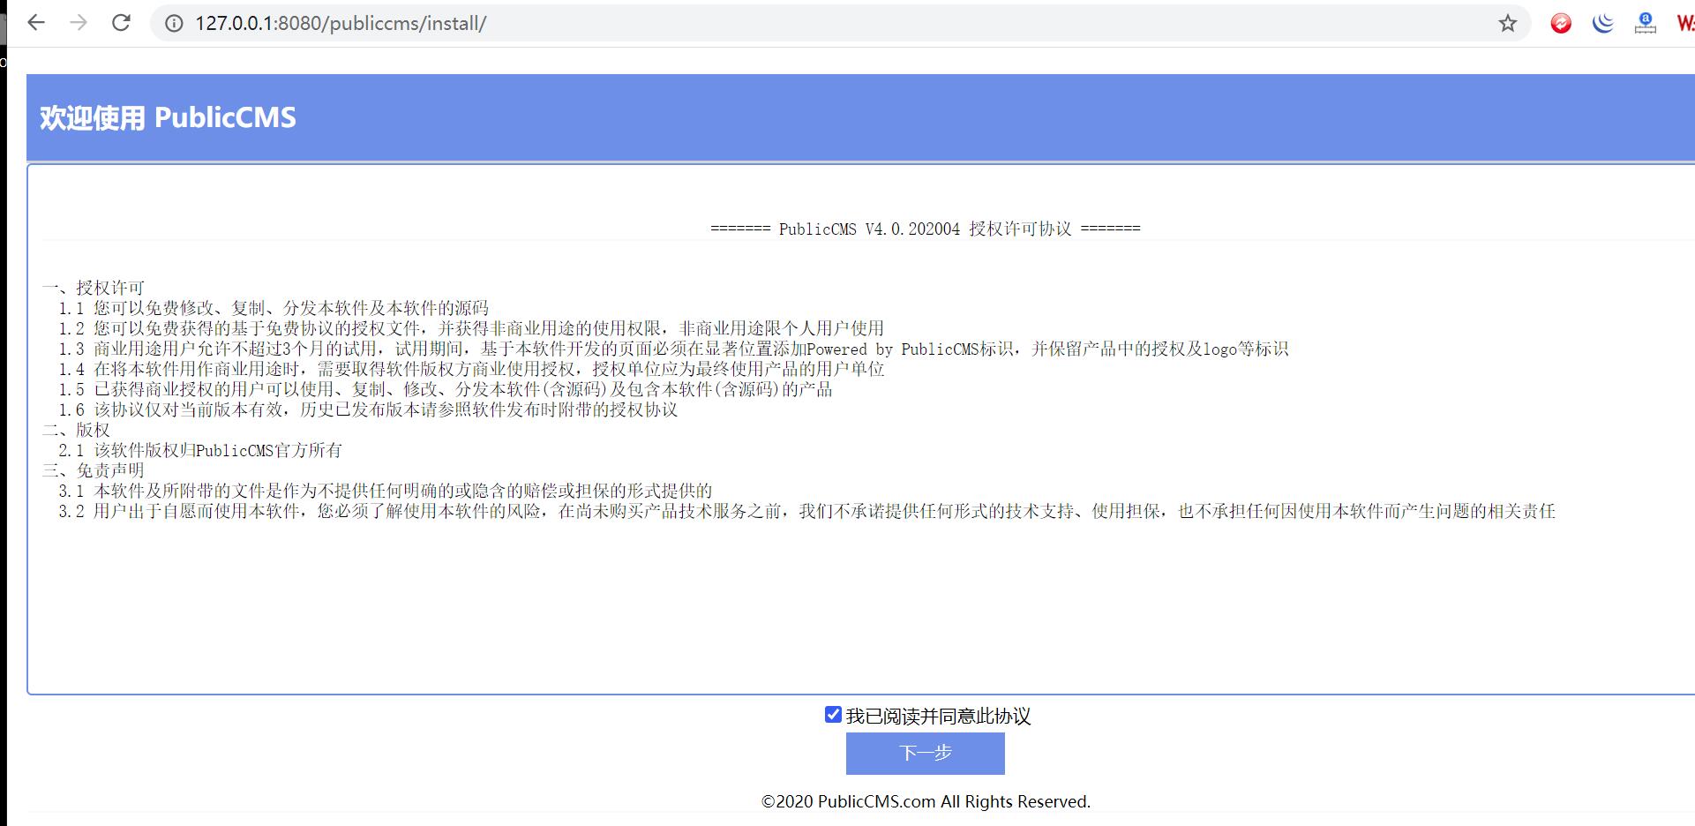The width and height of the screenshot is (1695, 826).
Task: Reload the PublicCMS install page
Action: [x=121, y=23]
